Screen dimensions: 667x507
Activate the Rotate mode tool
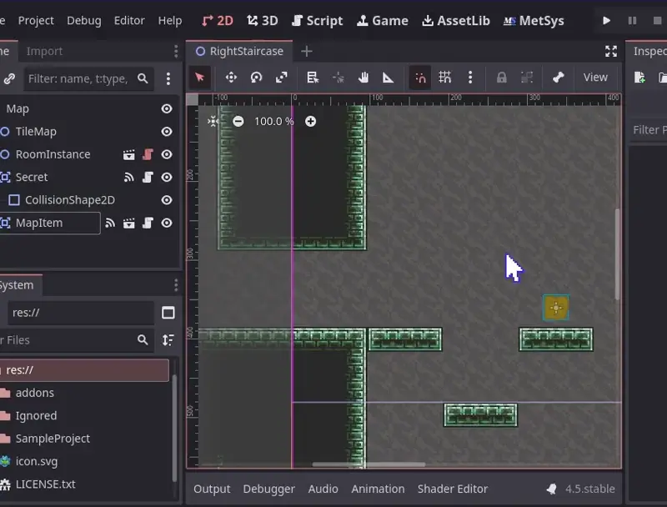tap(256, 78)
